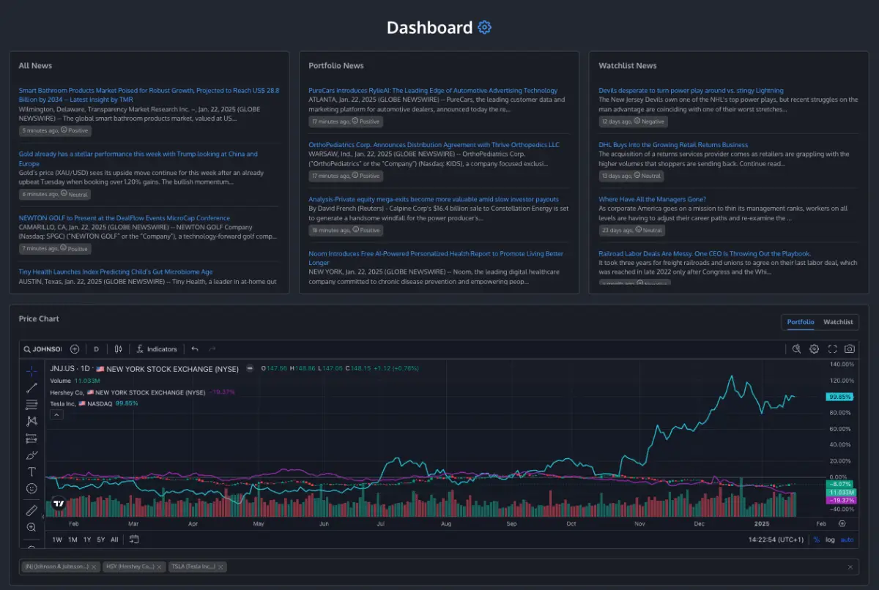Open chart settings gear in toolbar
The height and width of the screenshot is (590, 879).
click(814, 349)
